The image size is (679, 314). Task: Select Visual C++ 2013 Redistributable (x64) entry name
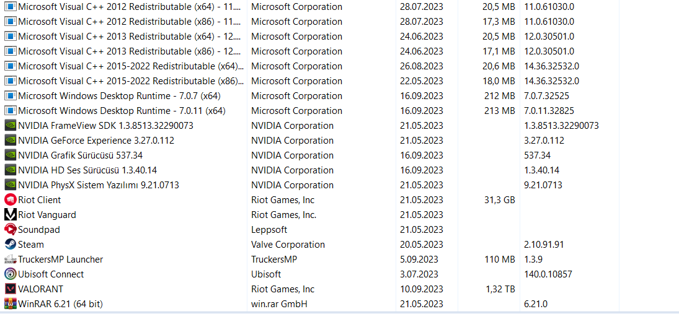pyautogui.click(x=129, y=37)
